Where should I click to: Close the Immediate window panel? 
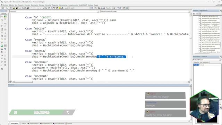(x=190, y=85)
